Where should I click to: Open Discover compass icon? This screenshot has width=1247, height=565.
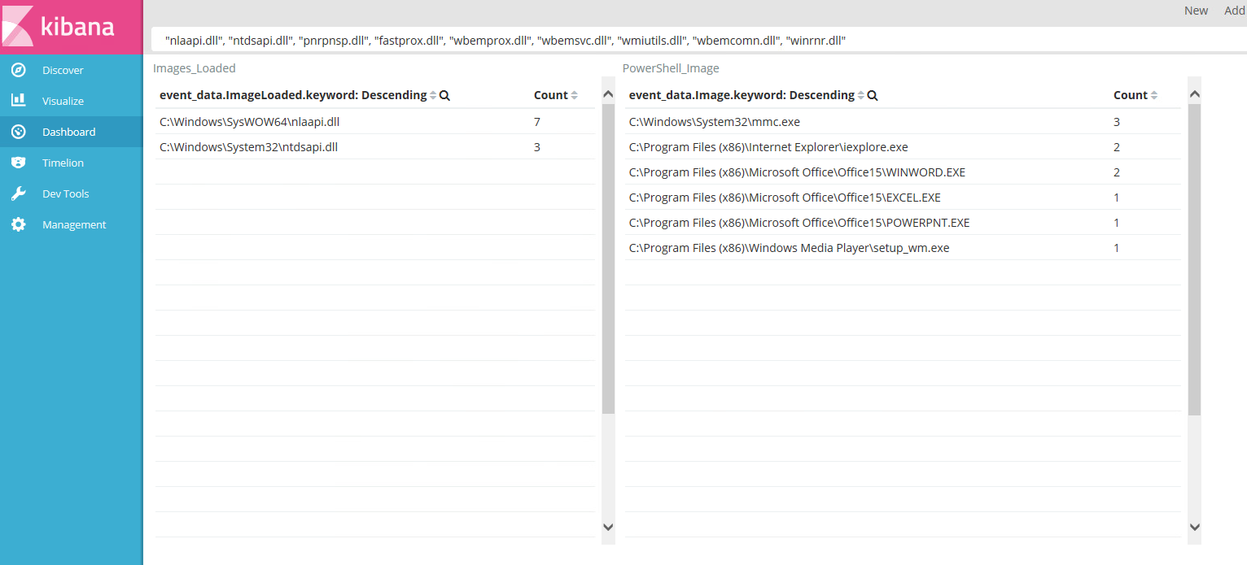click(18, 70)
